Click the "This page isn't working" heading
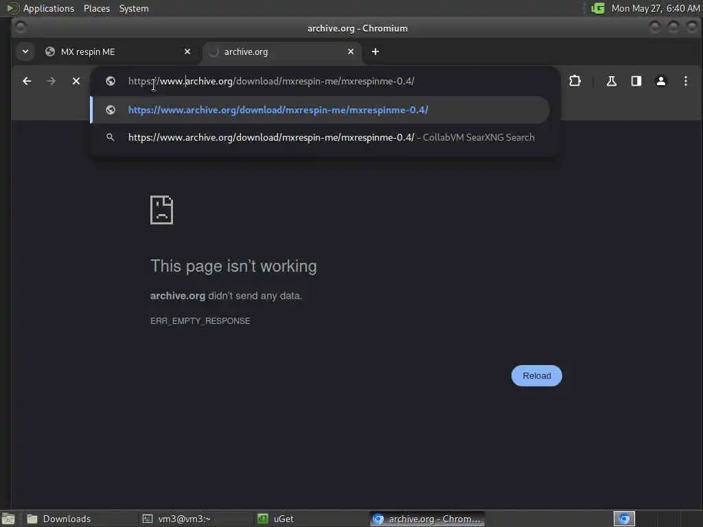This screenshot has height=527, width=703. click(233, 266)
